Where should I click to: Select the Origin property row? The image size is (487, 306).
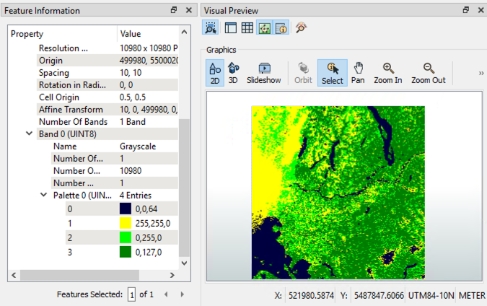(108, 61)
